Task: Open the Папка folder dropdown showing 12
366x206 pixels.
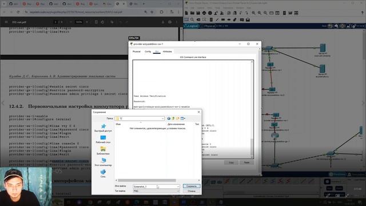Action: point(140,118)
